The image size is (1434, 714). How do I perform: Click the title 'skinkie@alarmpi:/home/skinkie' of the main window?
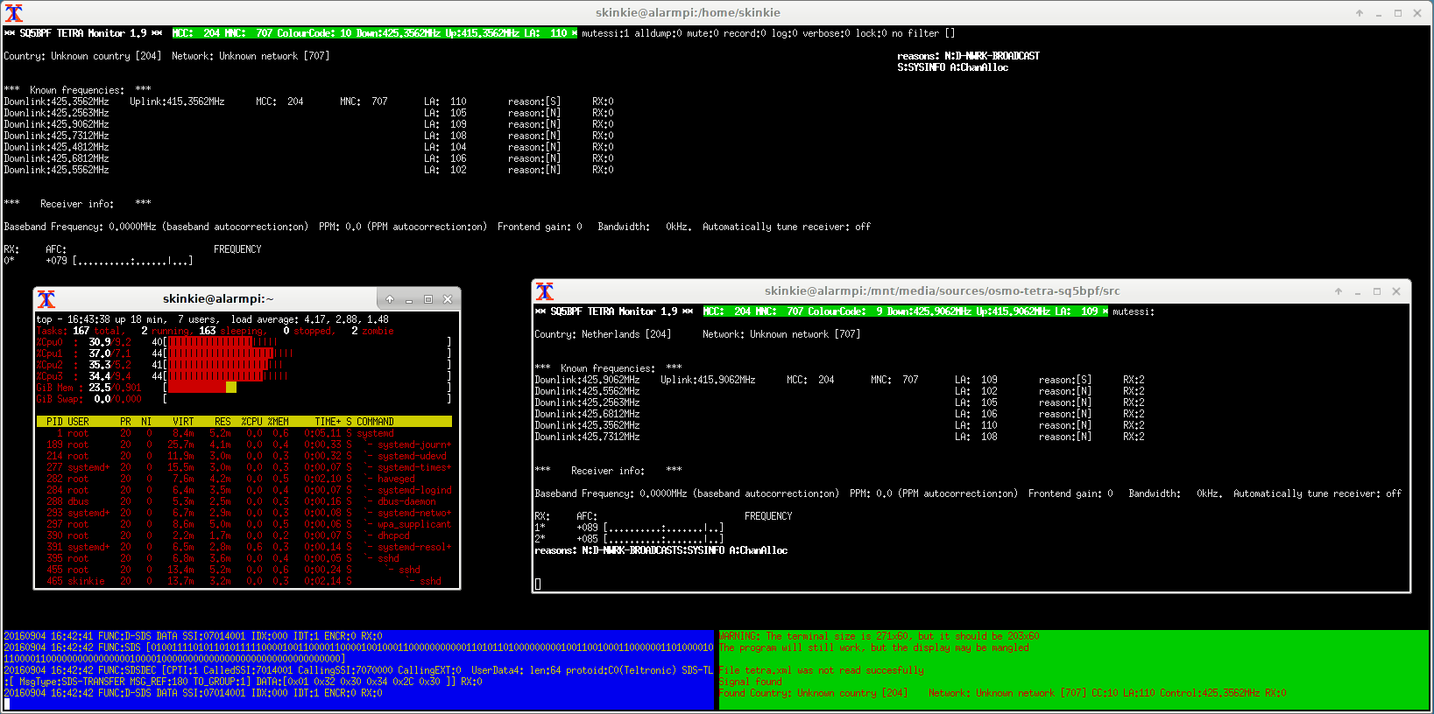[688, 13]
